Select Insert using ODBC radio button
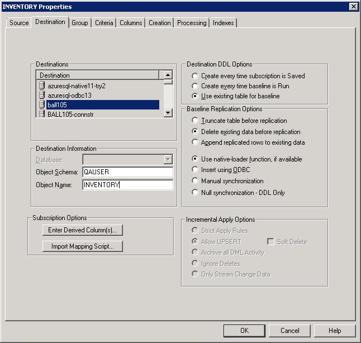Screen dimensions: 361x343 pyautogui.click(x=194, y=169)
